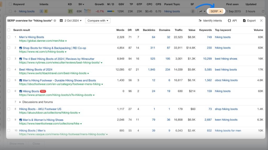Image resolution: width=268 pixels, height=150 pixels.
Task: Click the 503 badge on Amazon result
Action: [43, 91]
